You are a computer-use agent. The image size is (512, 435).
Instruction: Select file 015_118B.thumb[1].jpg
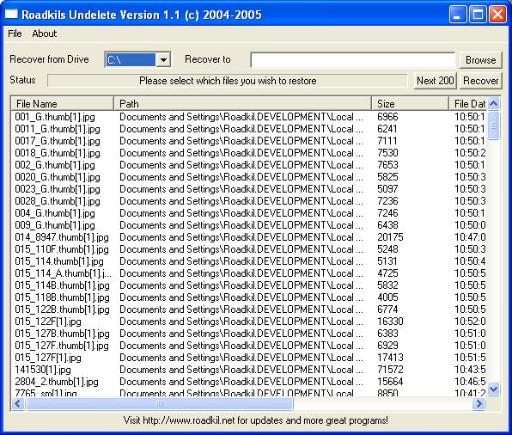point(62,297)
